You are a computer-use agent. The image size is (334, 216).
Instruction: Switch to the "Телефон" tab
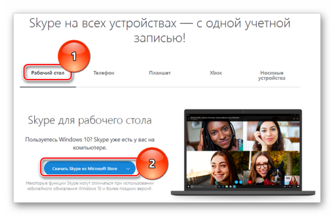(104, 73)
